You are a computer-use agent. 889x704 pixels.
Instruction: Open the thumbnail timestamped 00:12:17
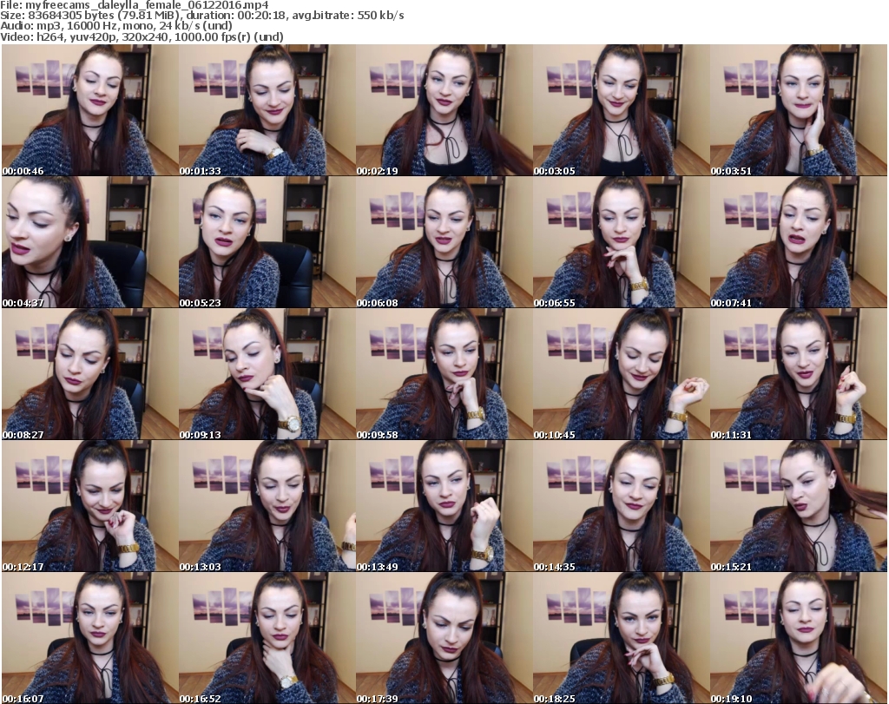pos(89,506)
